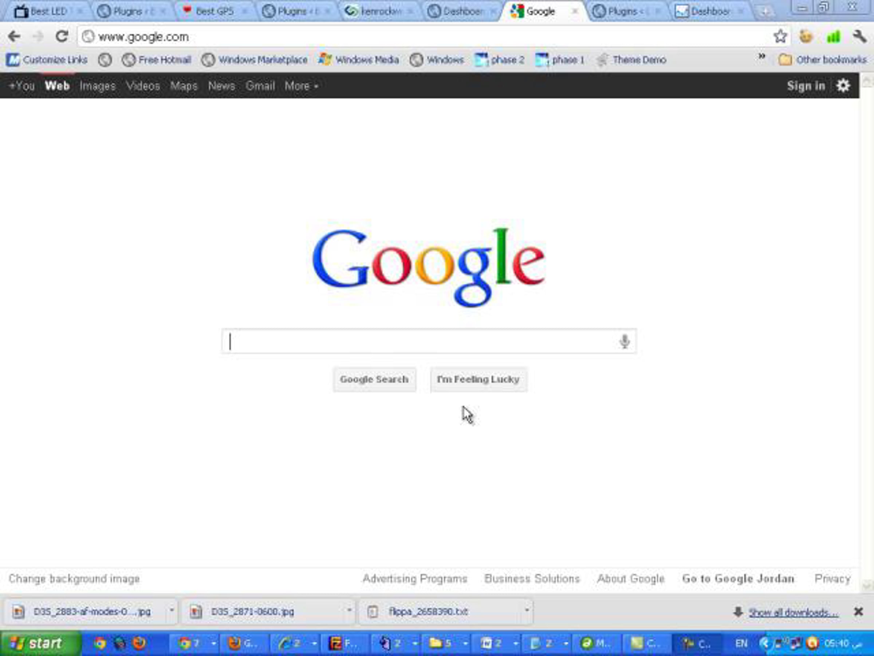Screen dimensions: 874x656
Task: Open the Windows start menu
Action: [40, 643]
